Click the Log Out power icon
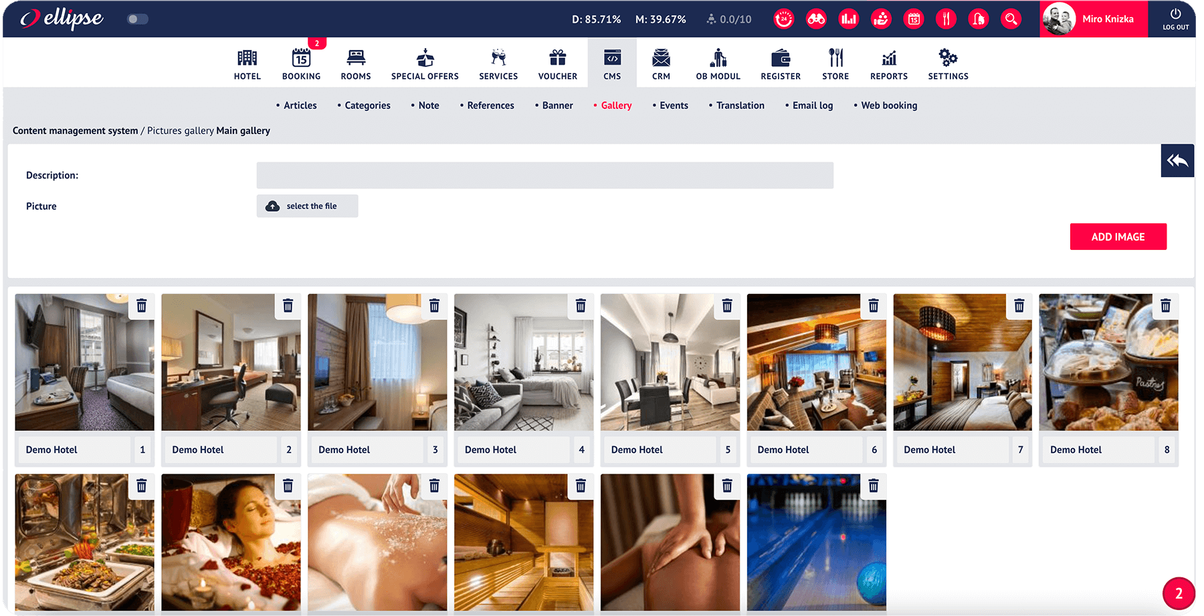Viewport: 1204px width, 616px height. (x=1175, y=19)
